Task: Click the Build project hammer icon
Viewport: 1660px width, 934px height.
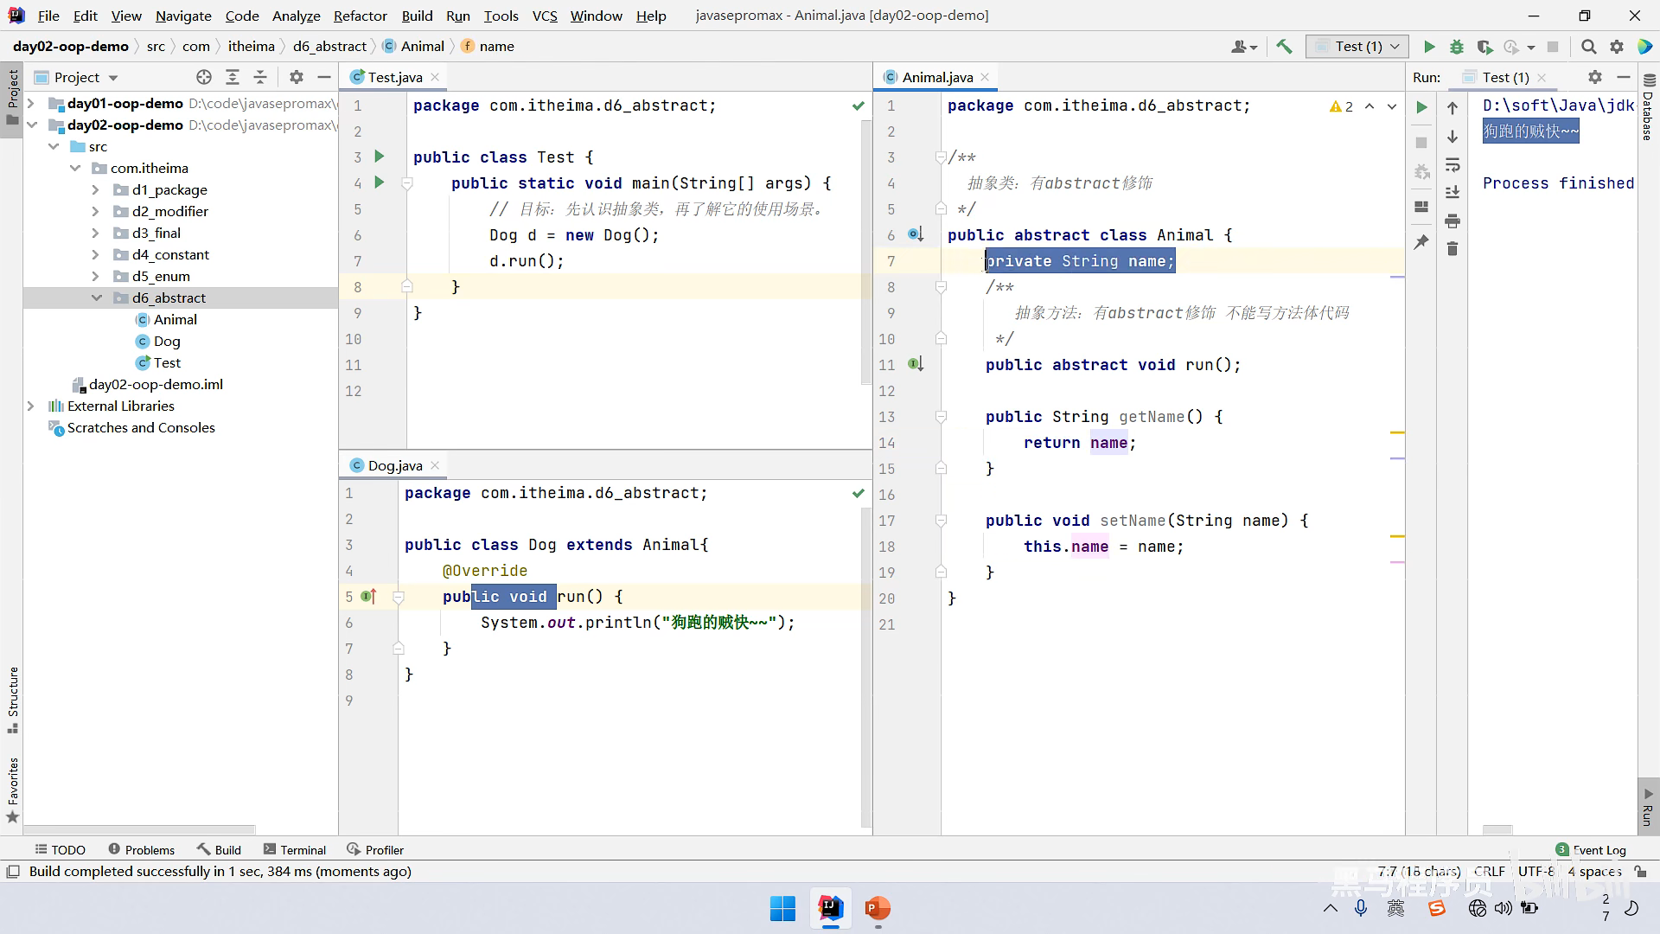Action: coord(1284,47)
